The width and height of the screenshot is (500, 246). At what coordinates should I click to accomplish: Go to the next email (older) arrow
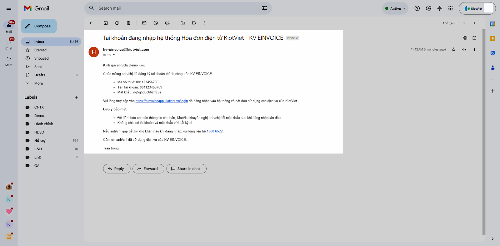[x=474, y=23]
